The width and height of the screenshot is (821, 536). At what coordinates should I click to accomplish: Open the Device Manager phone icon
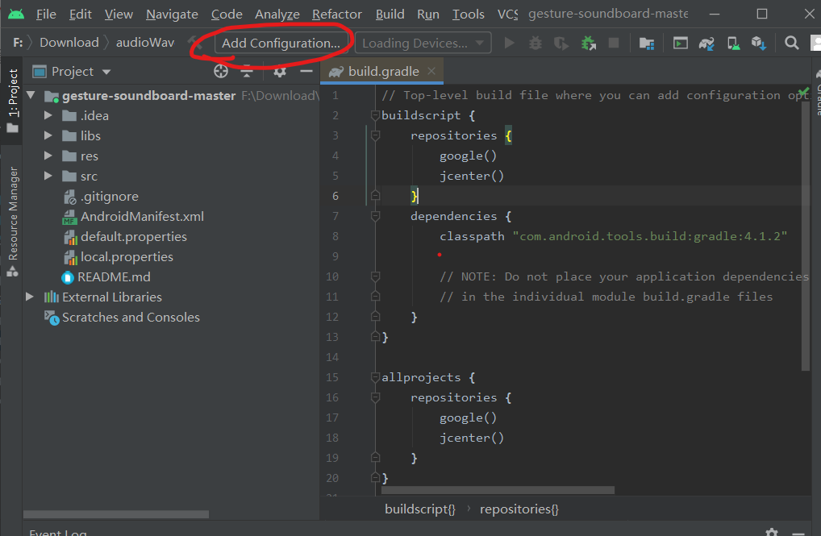point(734,42)
